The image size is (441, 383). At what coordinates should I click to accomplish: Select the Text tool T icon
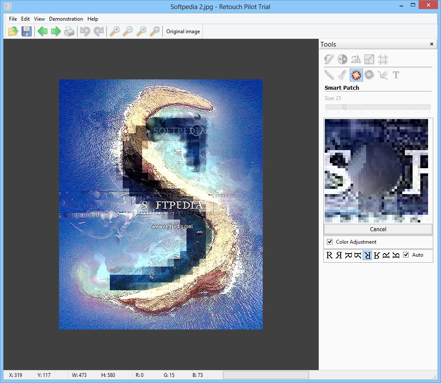(x=396, y=75)
